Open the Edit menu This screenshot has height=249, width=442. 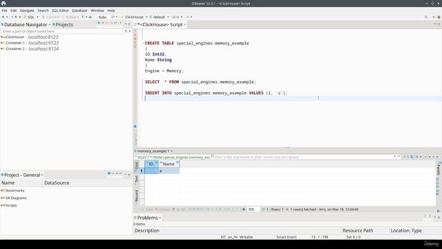click(x=14, y=10)
